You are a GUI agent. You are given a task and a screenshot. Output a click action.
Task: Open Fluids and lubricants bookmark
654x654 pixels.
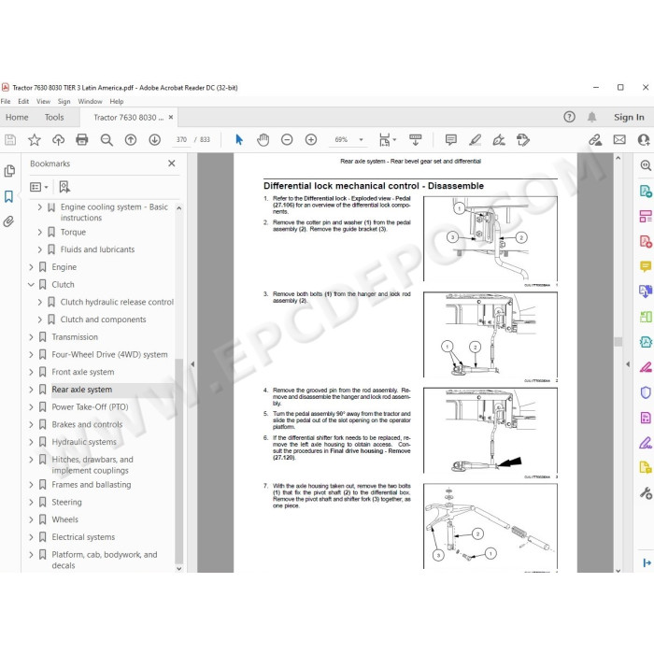(97, 249)
